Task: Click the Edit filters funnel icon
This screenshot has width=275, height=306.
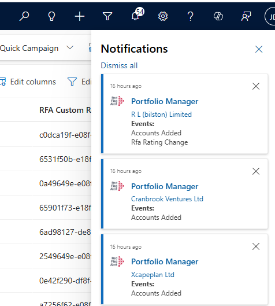Action: click(x=72, y=82)
